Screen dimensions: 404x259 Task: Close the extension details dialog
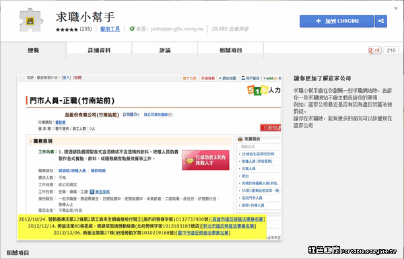pos(396,8)
